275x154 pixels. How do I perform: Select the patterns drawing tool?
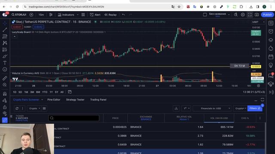5,43
